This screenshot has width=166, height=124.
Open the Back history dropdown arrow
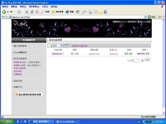14,12
